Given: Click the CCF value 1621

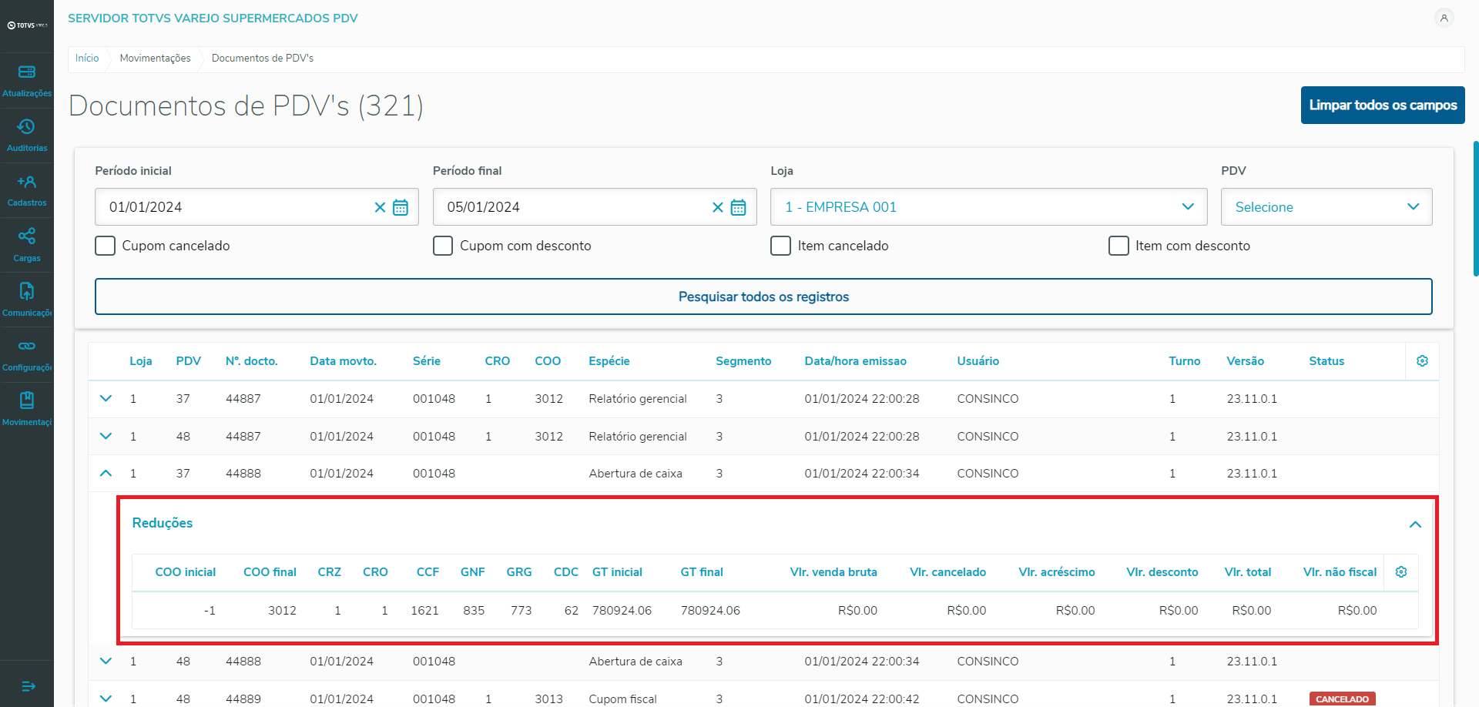Looking at the screenshot, I should point(424,611).
